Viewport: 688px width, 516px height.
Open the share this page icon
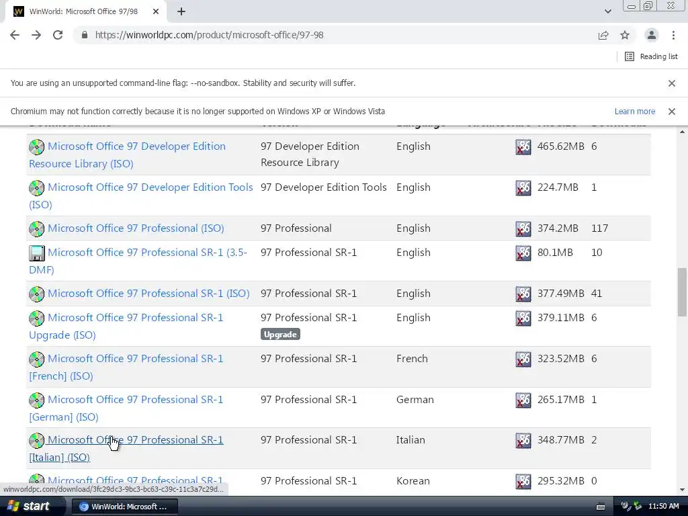603,35
